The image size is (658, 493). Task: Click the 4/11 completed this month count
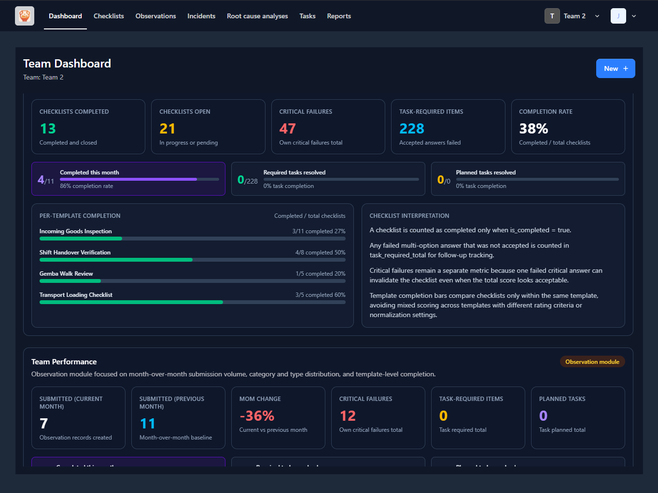point(46,180)
